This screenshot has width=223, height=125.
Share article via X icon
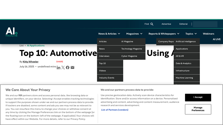point(63,67)
